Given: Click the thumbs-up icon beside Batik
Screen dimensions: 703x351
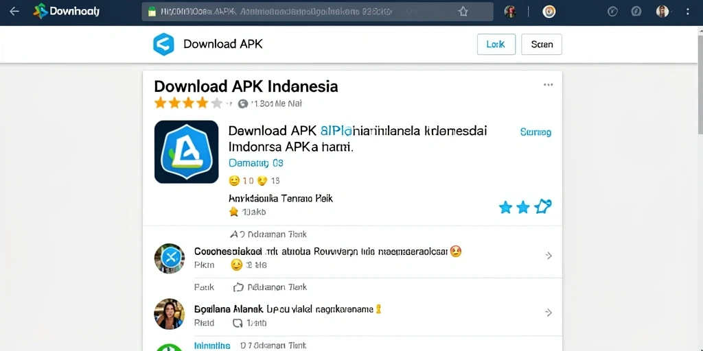Looking at the screenshot, I should click(x=238, y=287).
